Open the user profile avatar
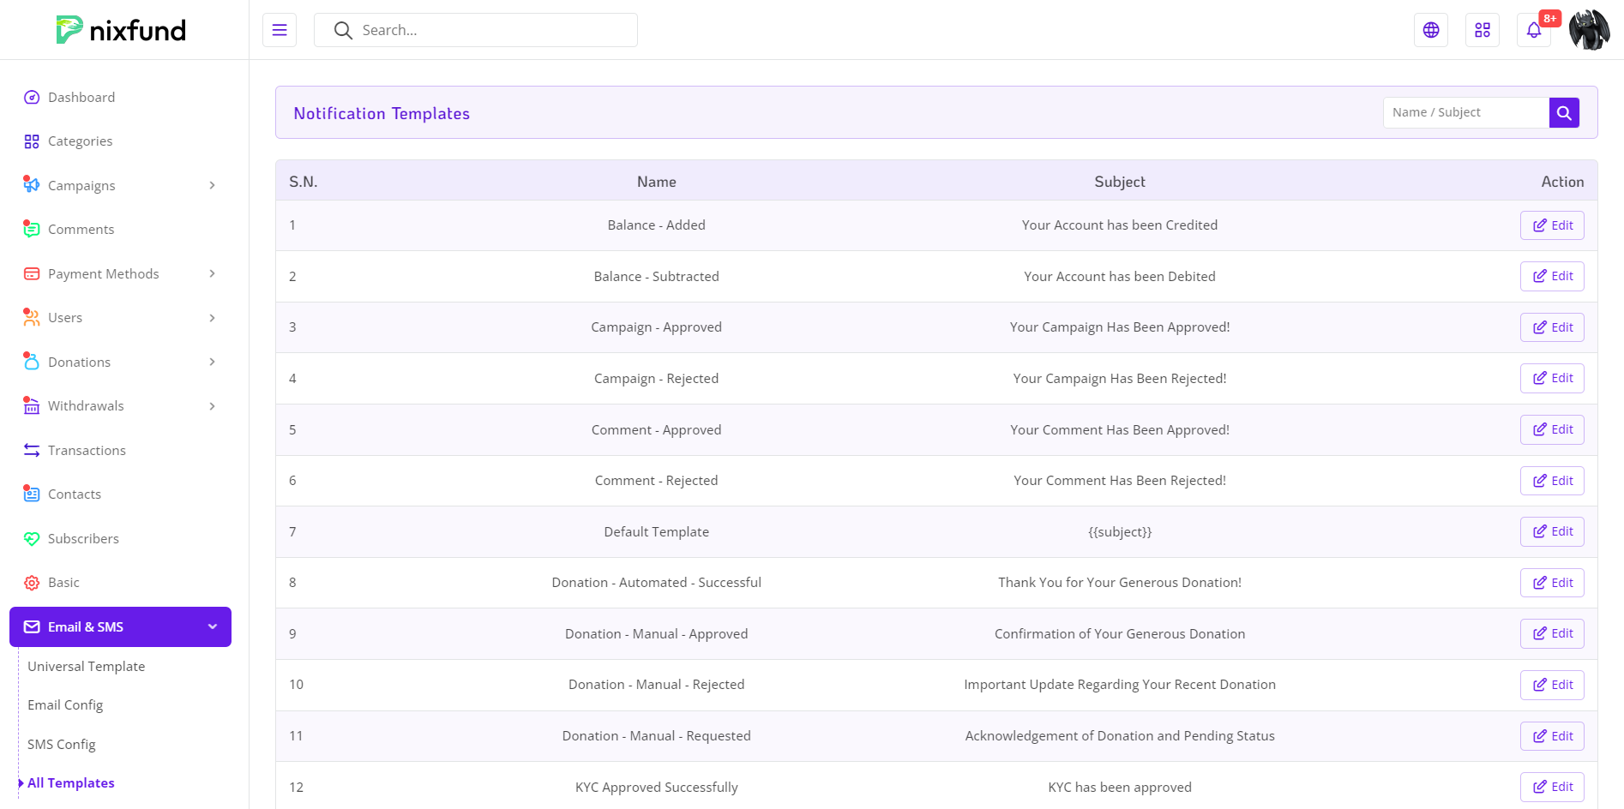The width and height of the screenshot is (1624, 809). coord(1589,30)
